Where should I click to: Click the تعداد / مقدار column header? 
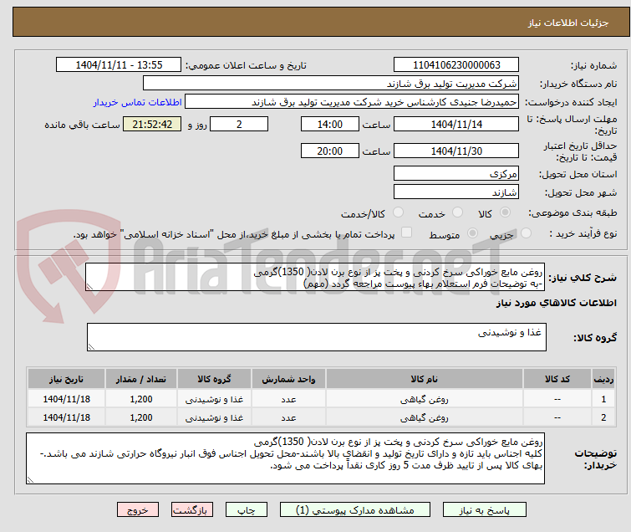click(x=141, y=379)
